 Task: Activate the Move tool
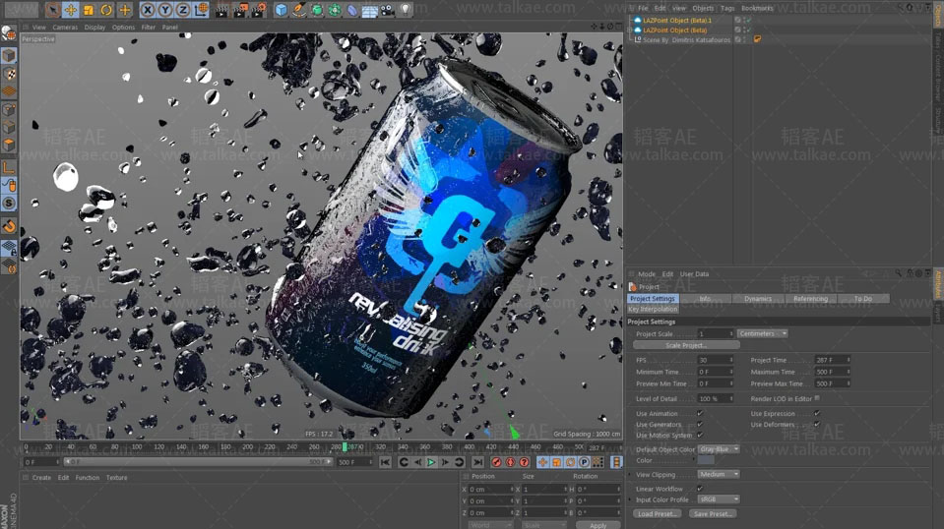click(71, 10)
